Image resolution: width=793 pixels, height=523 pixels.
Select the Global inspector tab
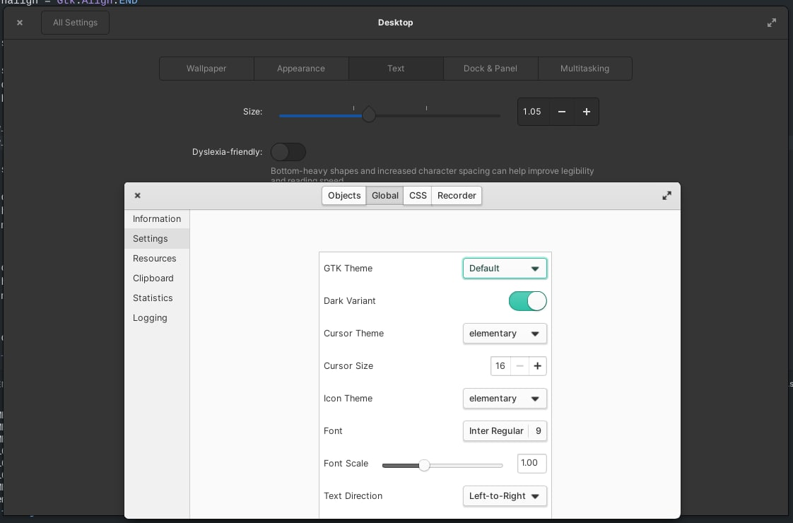click(x=385, y=196)
